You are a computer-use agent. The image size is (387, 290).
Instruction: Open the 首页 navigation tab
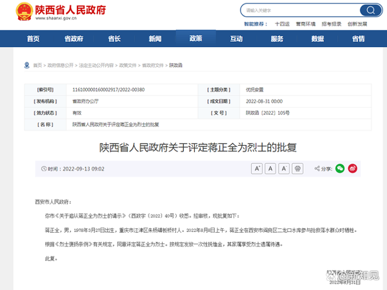(x=34, y=39)
